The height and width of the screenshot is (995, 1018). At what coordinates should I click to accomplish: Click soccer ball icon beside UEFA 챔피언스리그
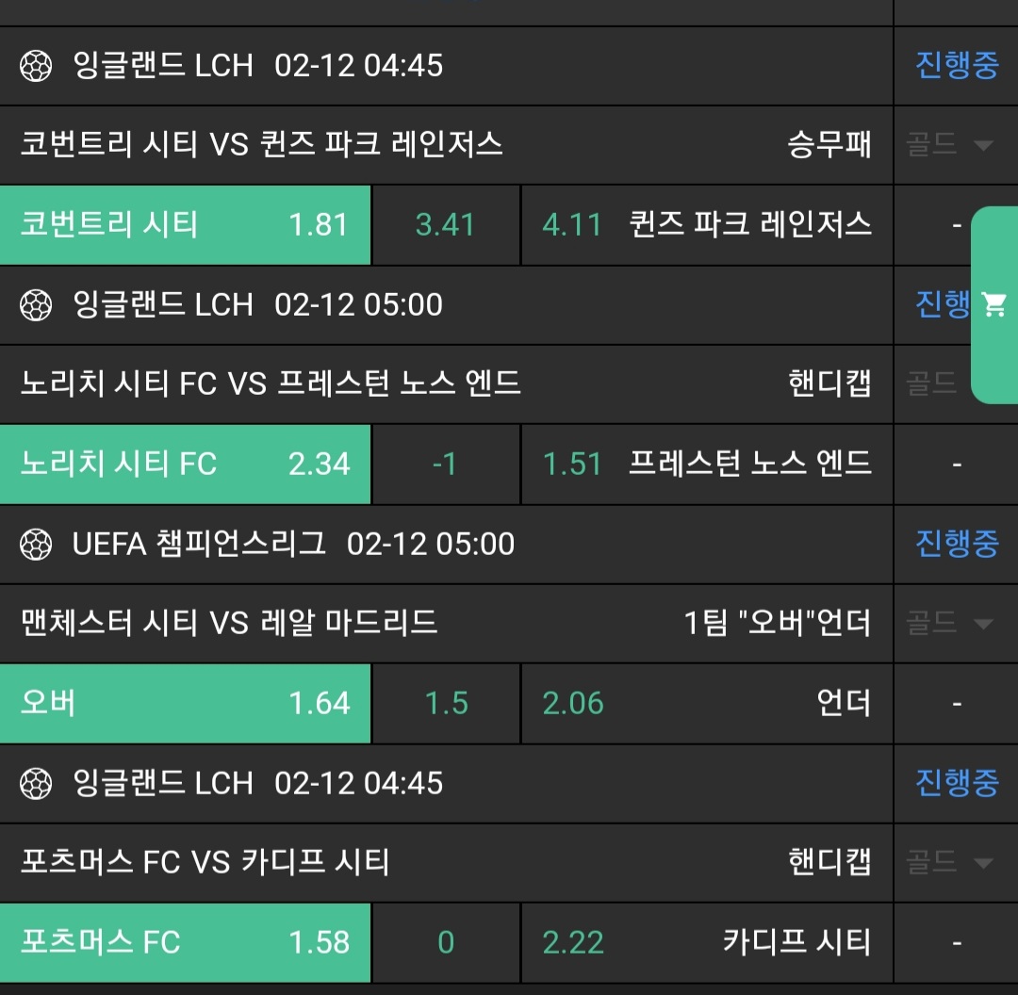[36, 545]
